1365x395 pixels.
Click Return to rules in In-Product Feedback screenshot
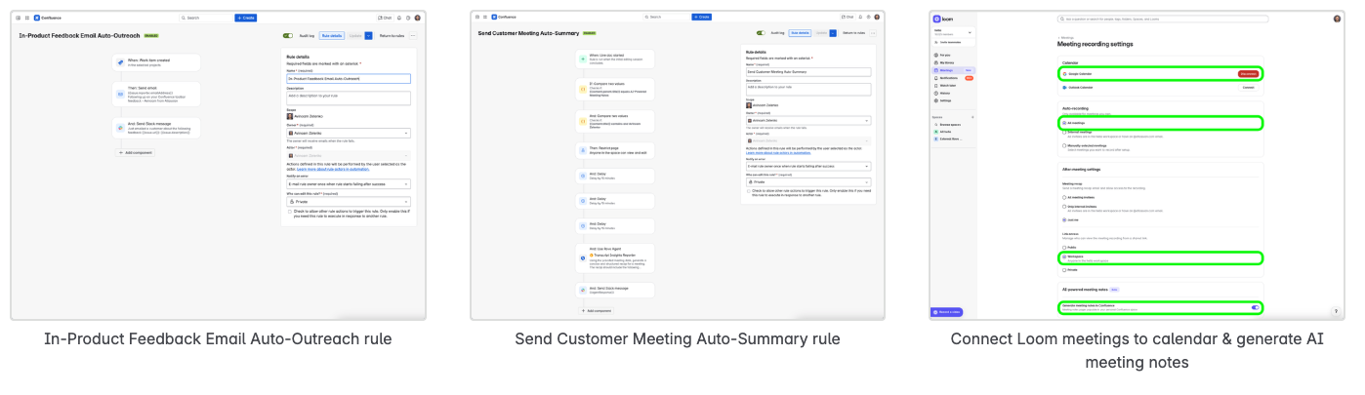click(392, 35)
